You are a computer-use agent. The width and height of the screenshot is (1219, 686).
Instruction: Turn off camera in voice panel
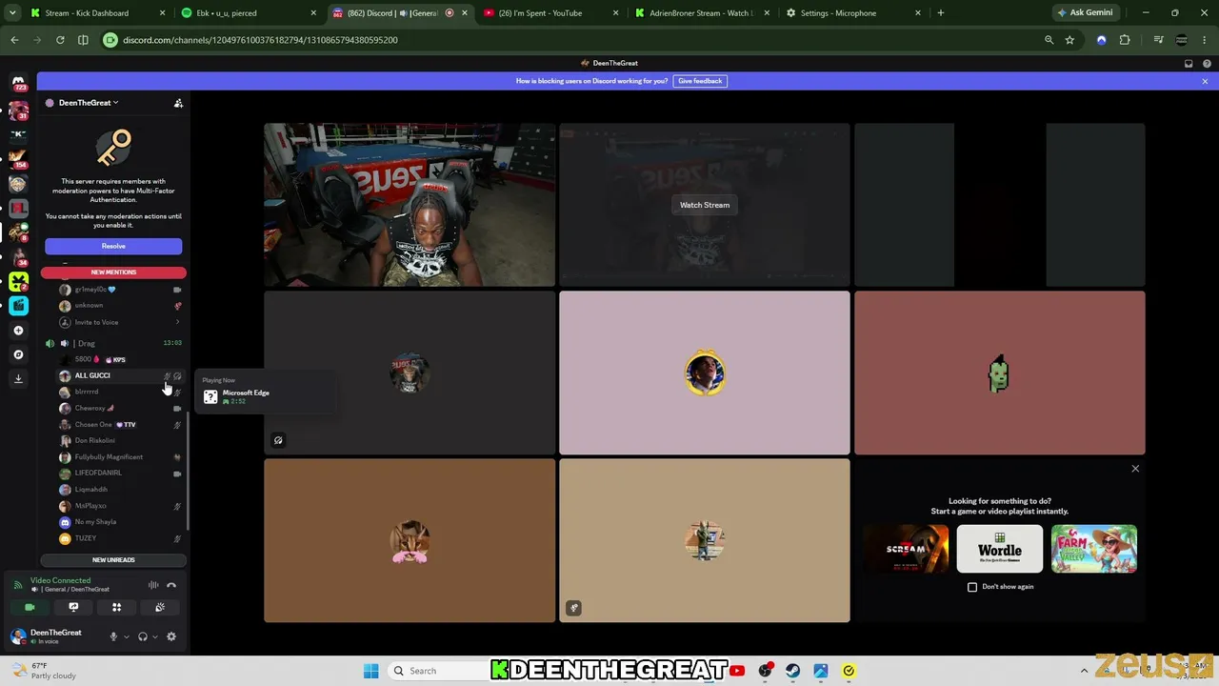[30, 607]
